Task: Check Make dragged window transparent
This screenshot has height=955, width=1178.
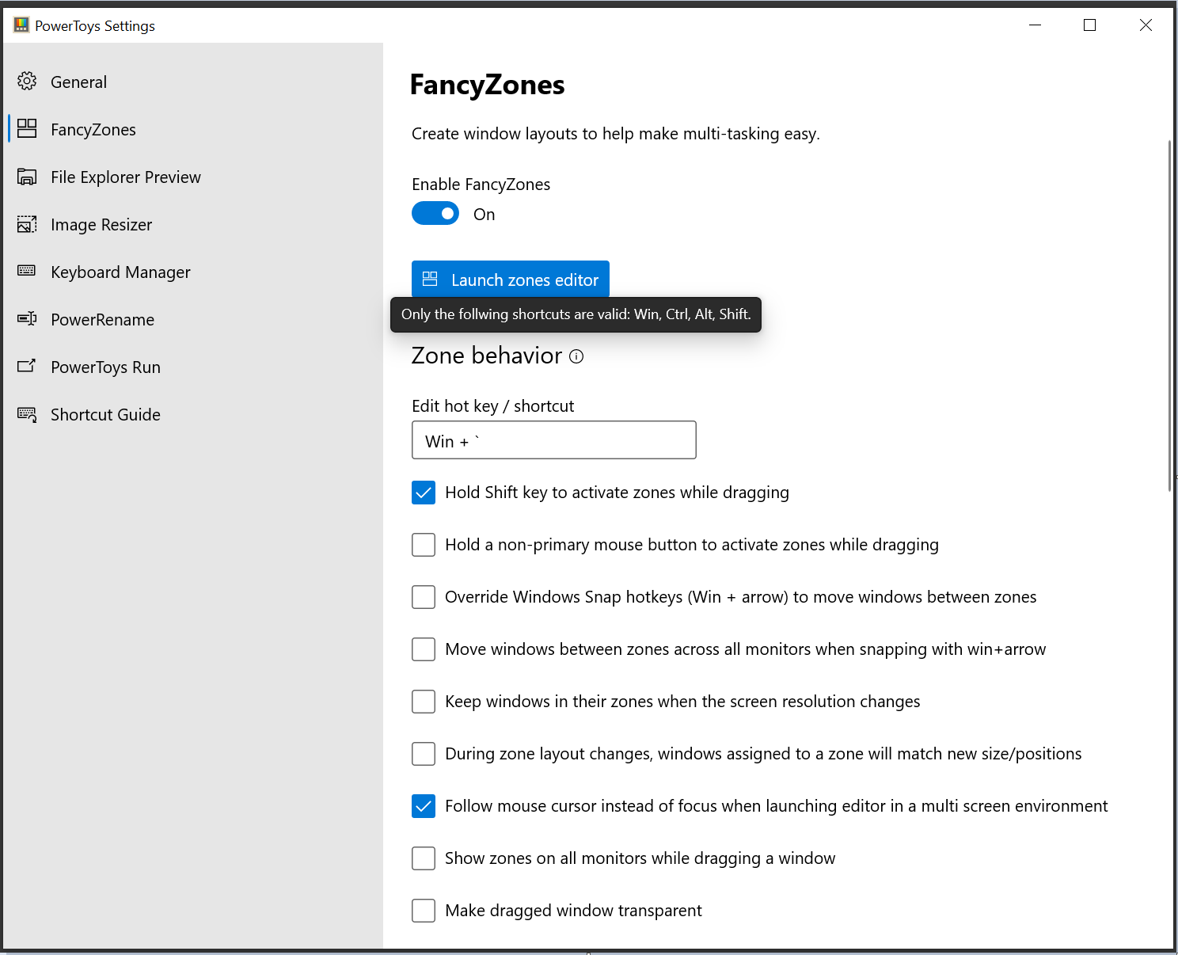Action: click(423, 911)
